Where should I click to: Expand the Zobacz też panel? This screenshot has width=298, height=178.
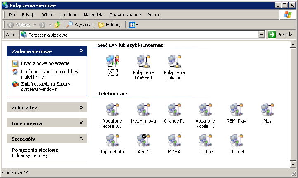[x=81, y=107]
